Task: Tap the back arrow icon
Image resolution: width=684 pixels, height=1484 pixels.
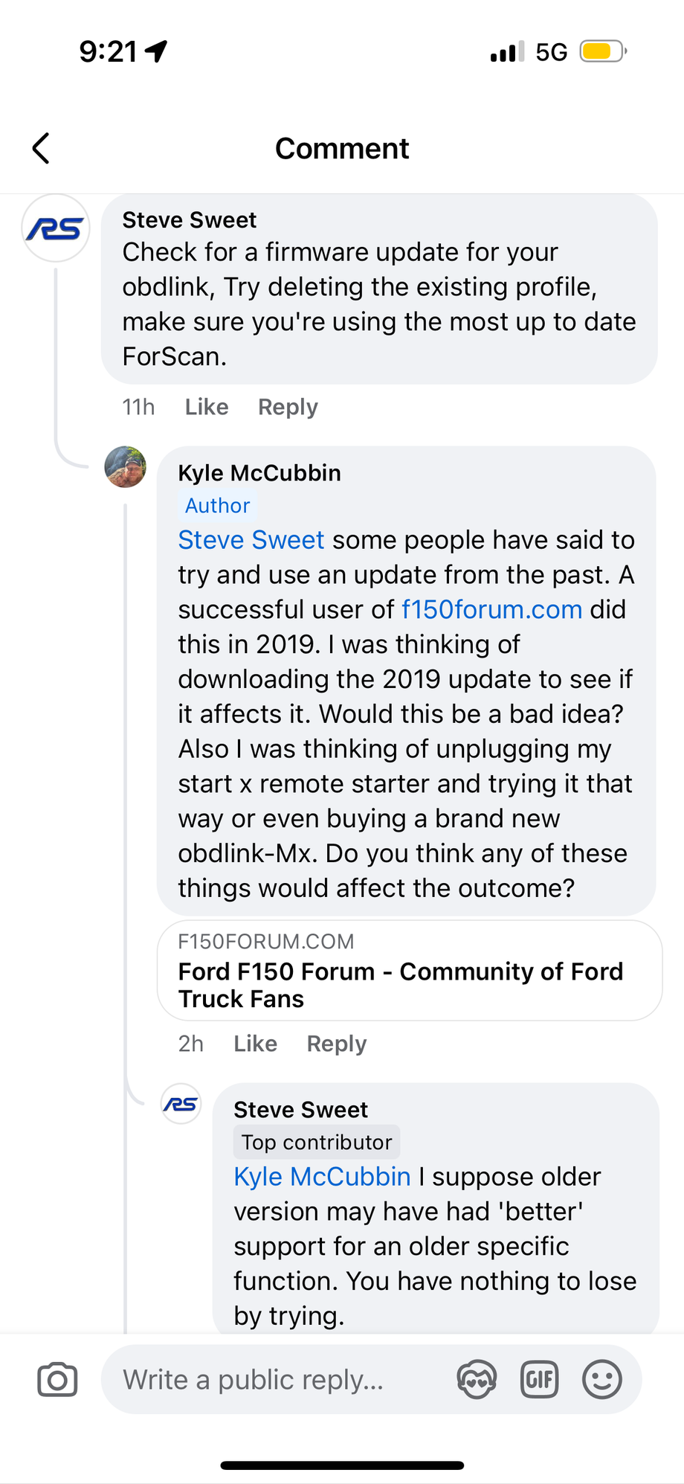Action: tap(42, 148)
